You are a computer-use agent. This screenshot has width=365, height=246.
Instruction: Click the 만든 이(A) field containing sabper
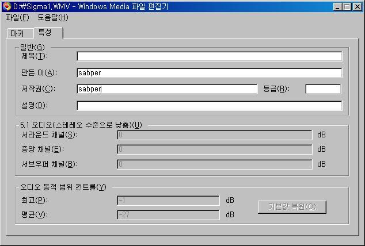click(209, 73)
